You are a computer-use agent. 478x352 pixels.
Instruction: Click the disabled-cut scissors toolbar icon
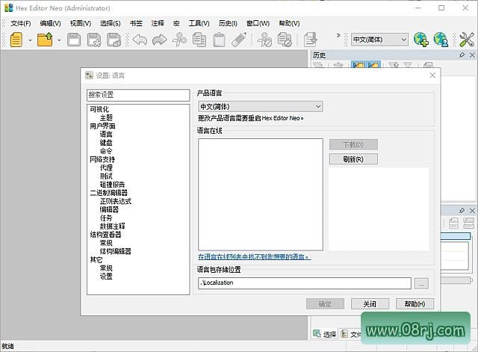[x=264, y=40]
